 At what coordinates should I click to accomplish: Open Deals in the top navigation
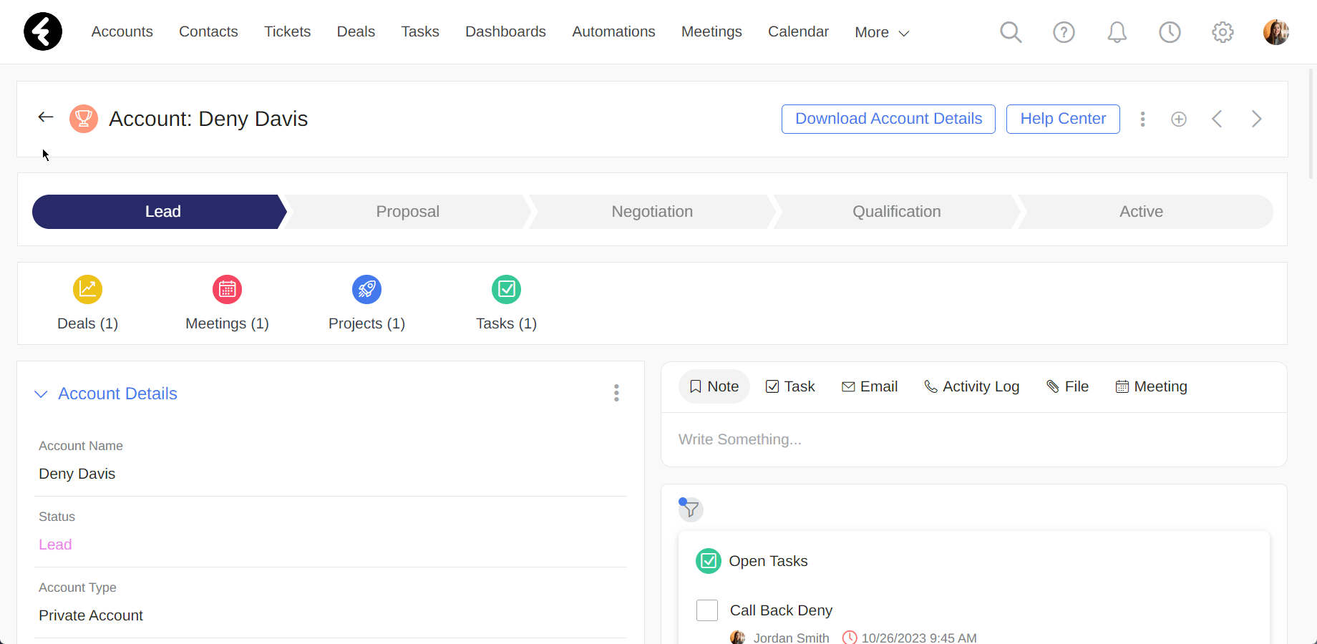tap(356, 31)
